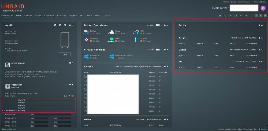Screen dimensions: 268x131
Task: Open the APPS tab
Action: pyautogui.click(x=89, y=16)
